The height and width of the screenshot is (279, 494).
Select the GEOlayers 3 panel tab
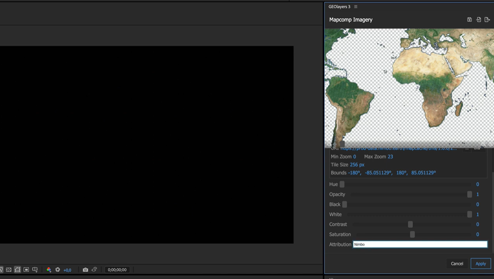click(x=339, y=7)
